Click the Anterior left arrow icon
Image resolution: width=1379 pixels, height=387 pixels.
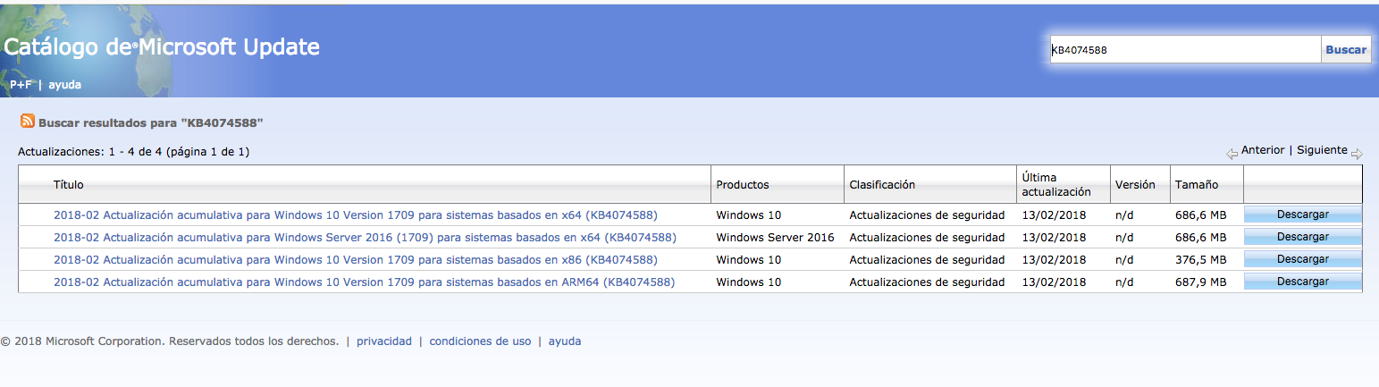tap(1232, 154)
